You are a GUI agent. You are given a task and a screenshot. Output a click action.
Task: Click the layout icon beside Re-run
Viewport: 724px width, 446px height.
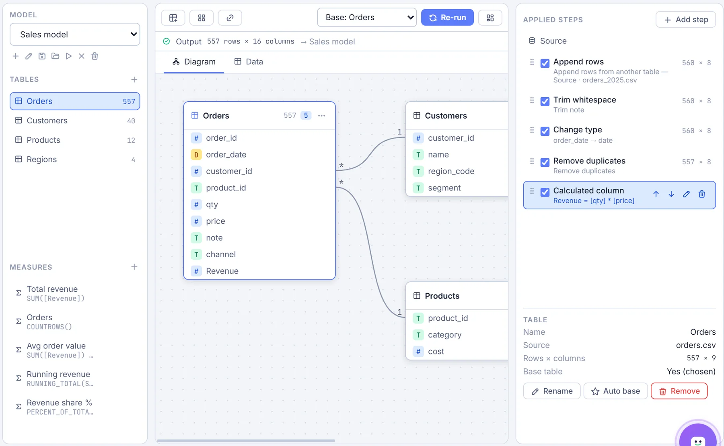point(490,18)
